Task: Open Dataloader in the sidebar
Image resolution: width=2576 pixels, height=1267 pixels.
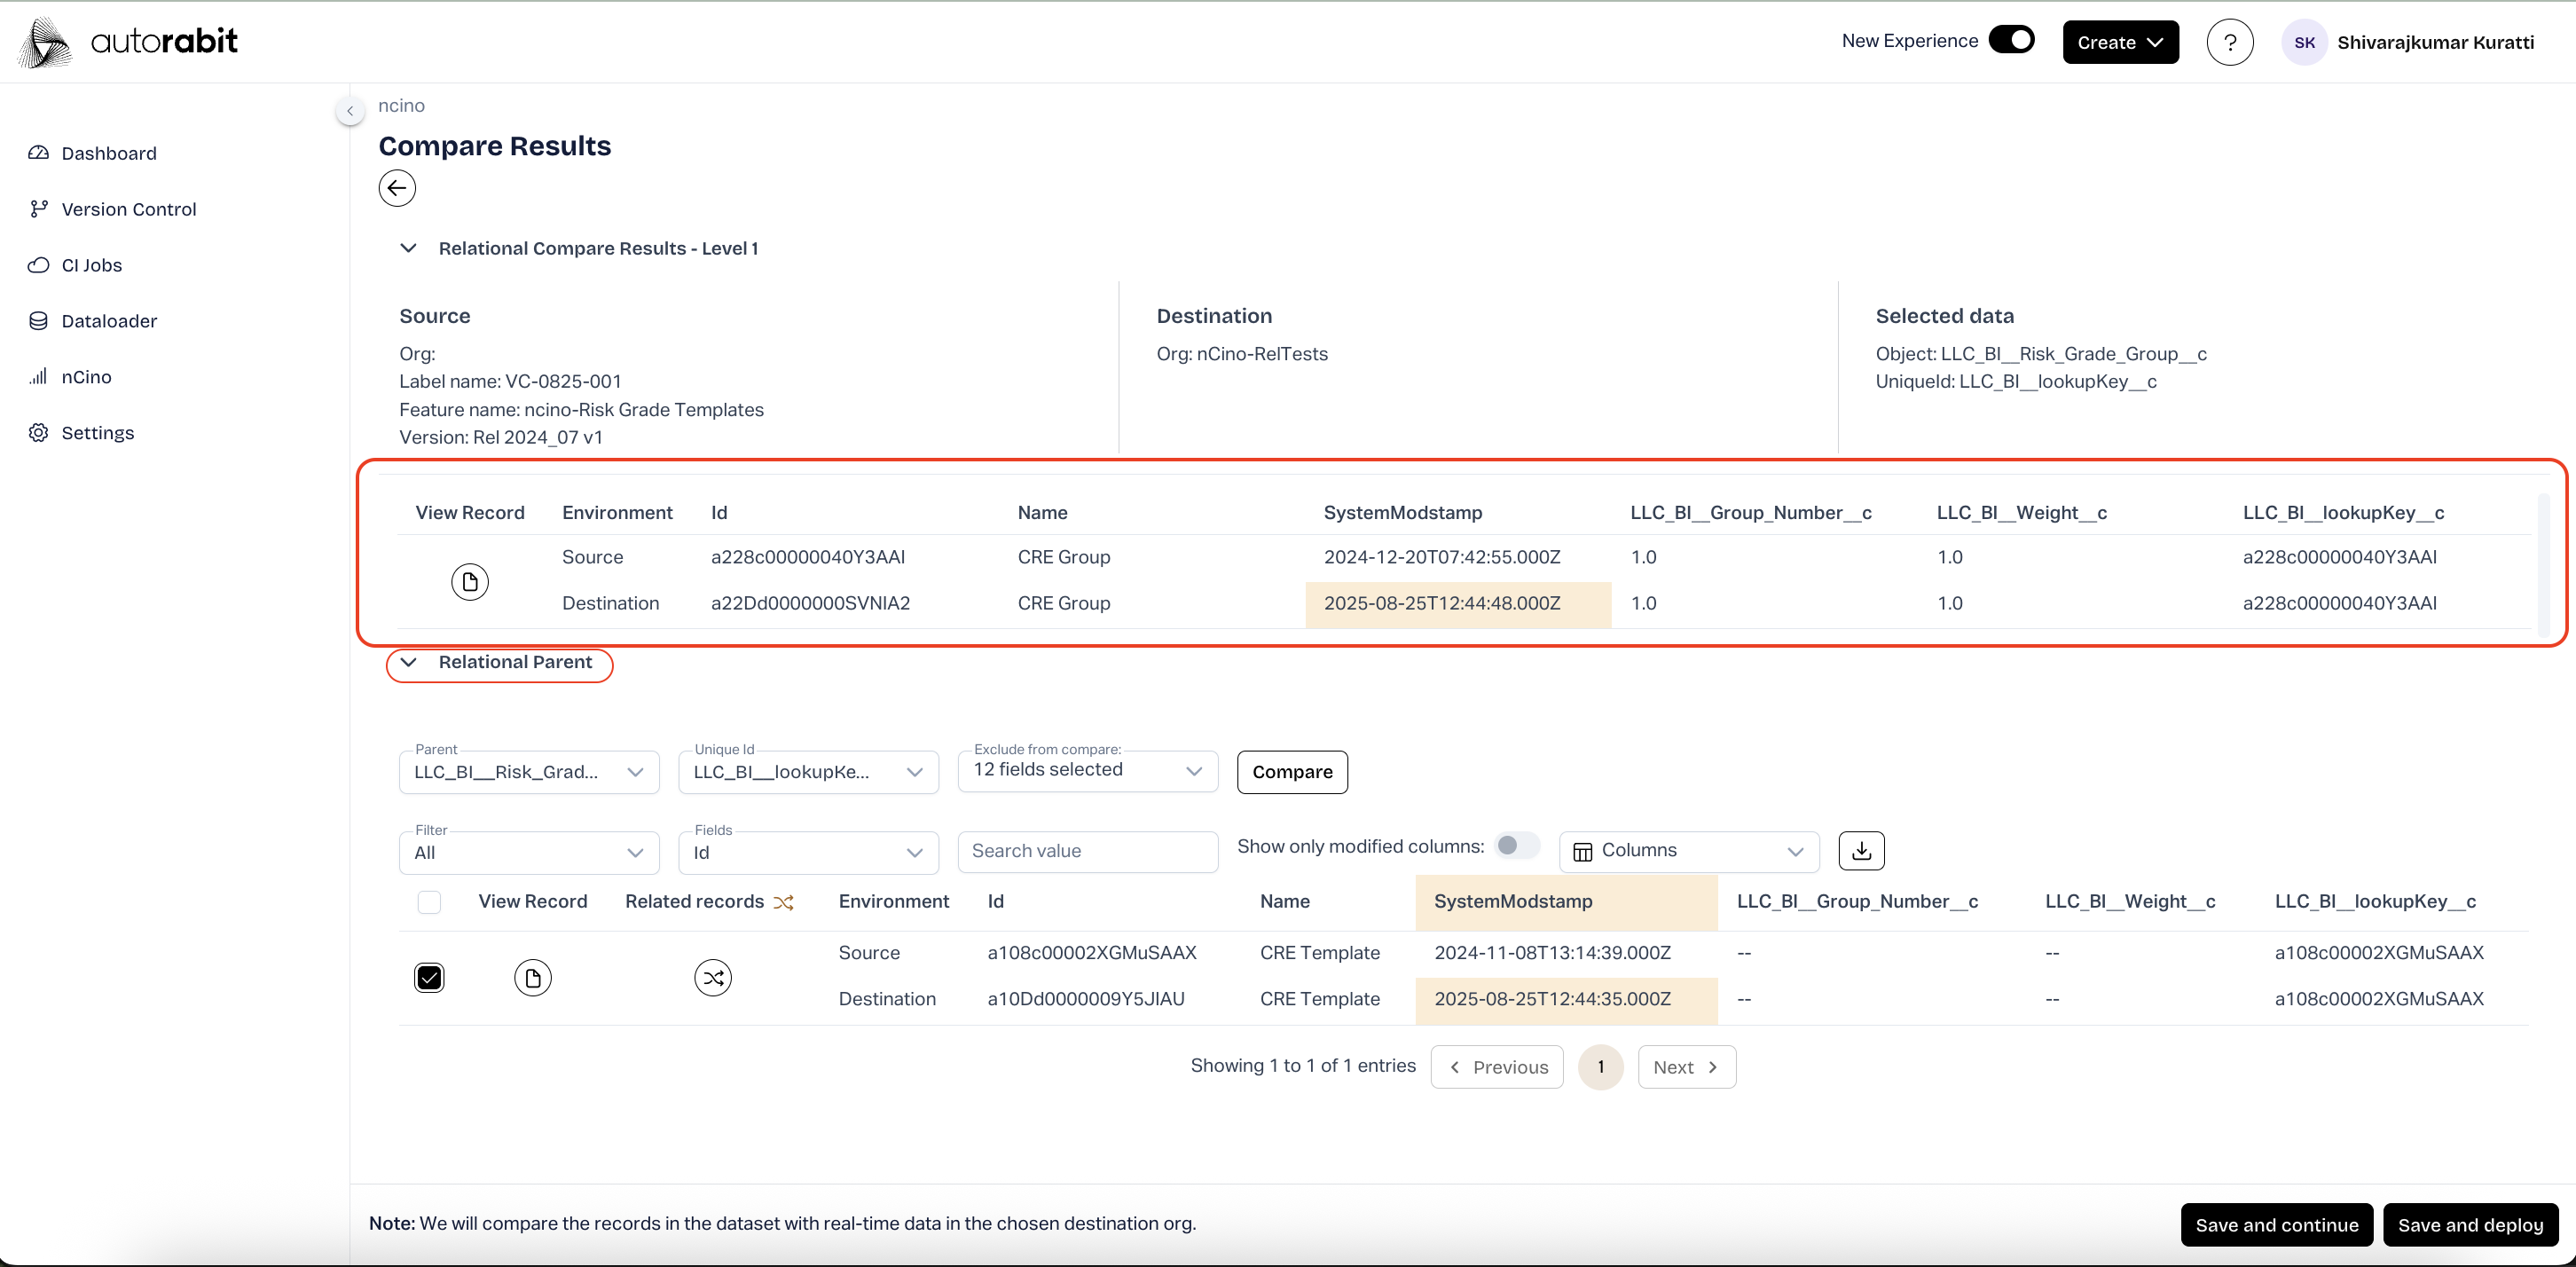Action: [109, 321]
